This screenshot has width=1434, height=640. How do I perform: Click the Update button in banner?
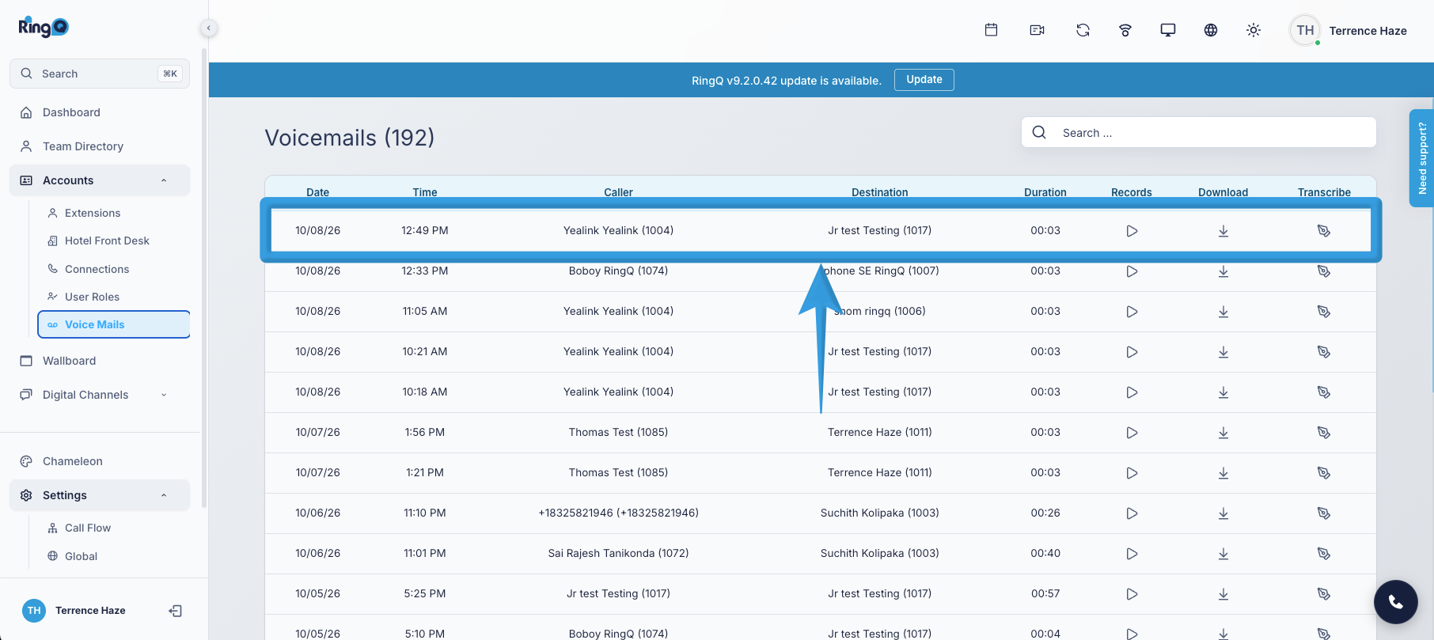click(x=924, y=80)
